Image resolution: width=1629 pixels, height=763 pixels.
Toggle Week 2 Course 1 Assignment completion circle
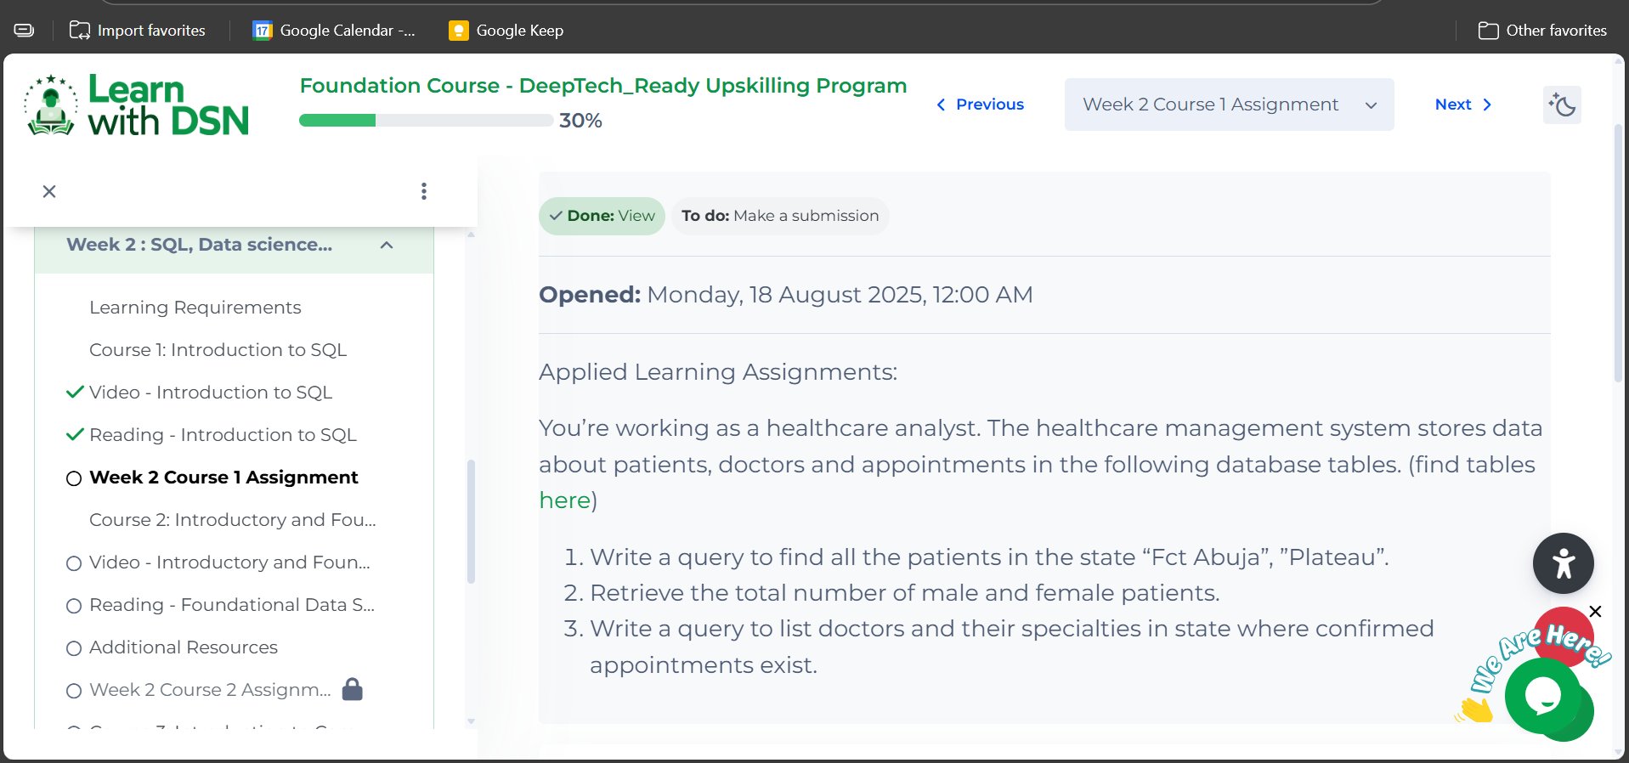(x=74, y=478)
